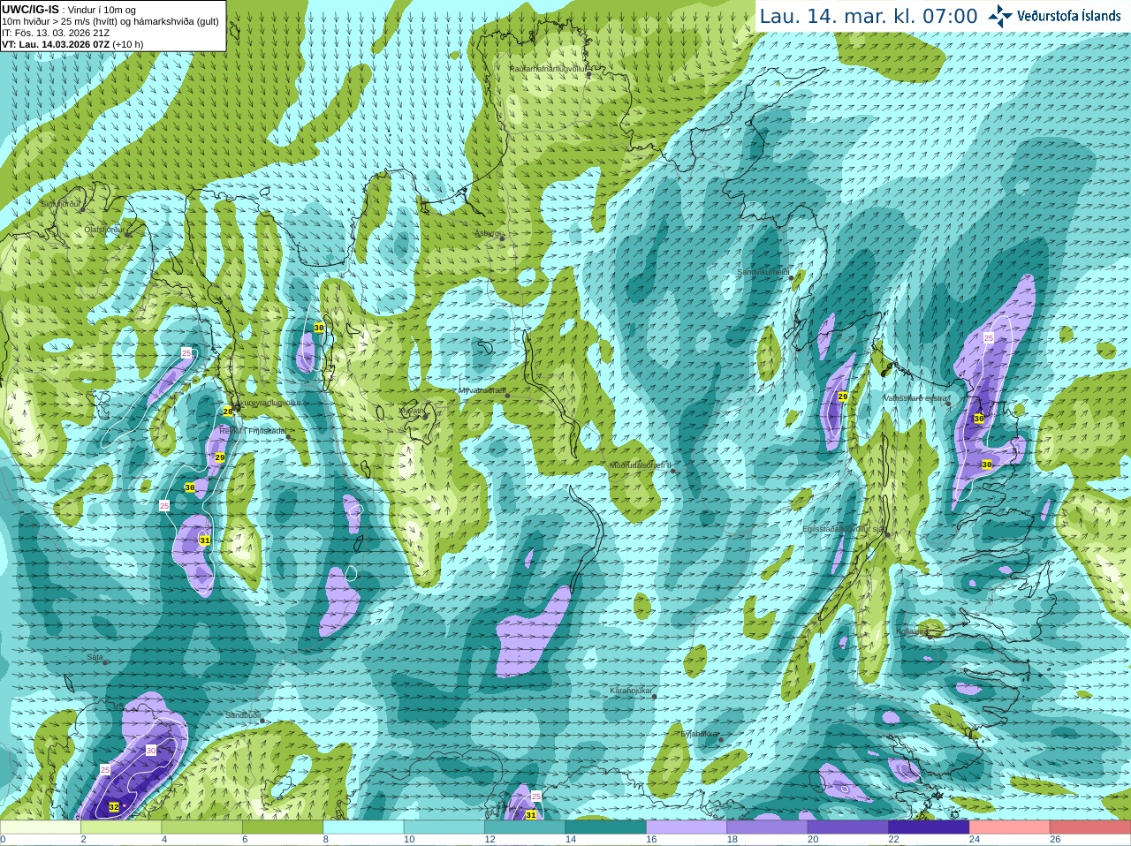
Task: Pick the teal 12–14 legend swatch
Action: (x=525, y=827)
